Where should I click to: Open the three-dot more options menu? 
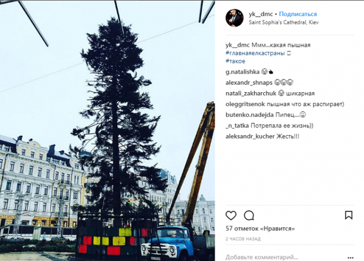[x=350, y=258]
